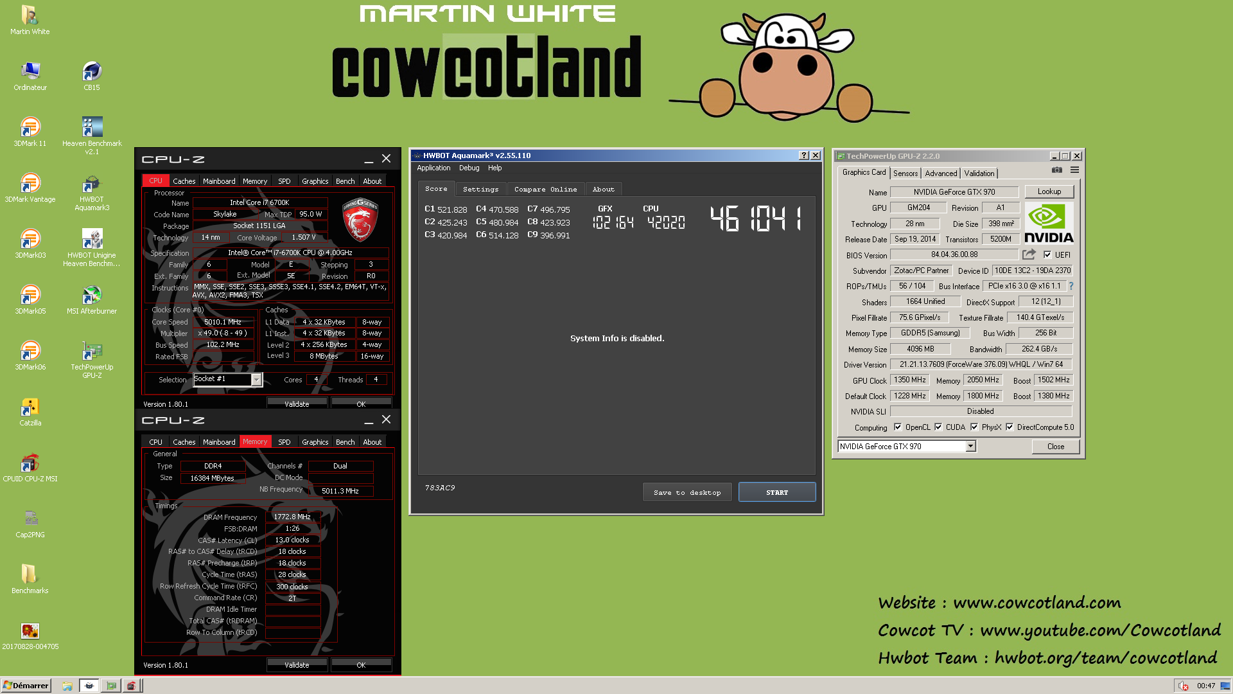Click the MSI Gaming dragon logo

tap(360, 220)
